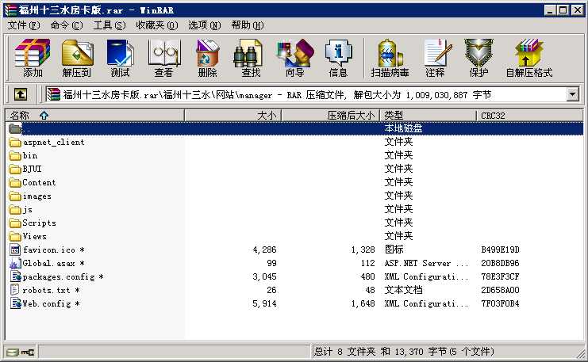Select the BJUI folder
Viewport: 588px width, 362px height.
(25, 170)
